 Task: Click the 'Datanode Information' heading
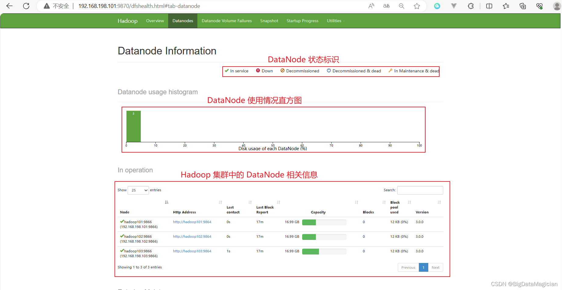pyautogui.click(x=167, y=51)
